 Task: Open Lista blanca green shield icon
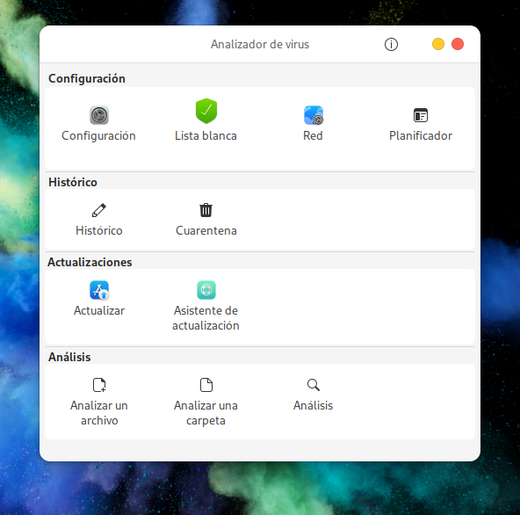click(x=206, y=111)
